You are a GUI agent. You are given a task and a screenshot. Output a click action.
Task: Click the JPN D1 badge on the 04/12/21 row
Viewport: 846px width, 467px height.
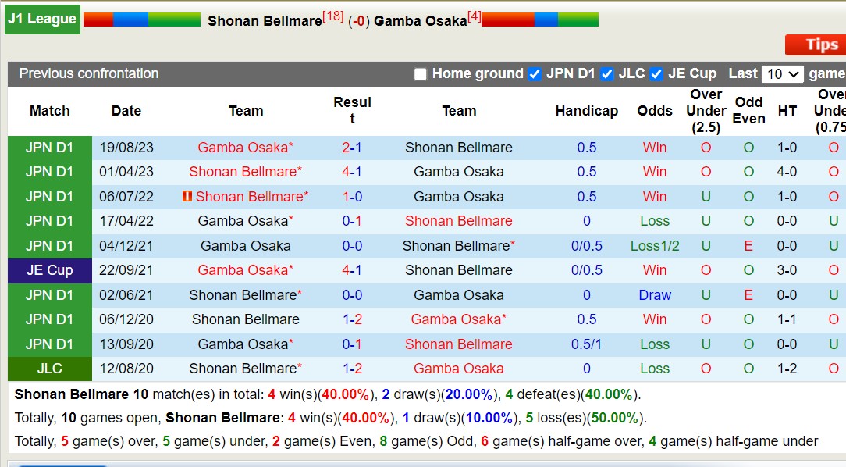[49, 245]
